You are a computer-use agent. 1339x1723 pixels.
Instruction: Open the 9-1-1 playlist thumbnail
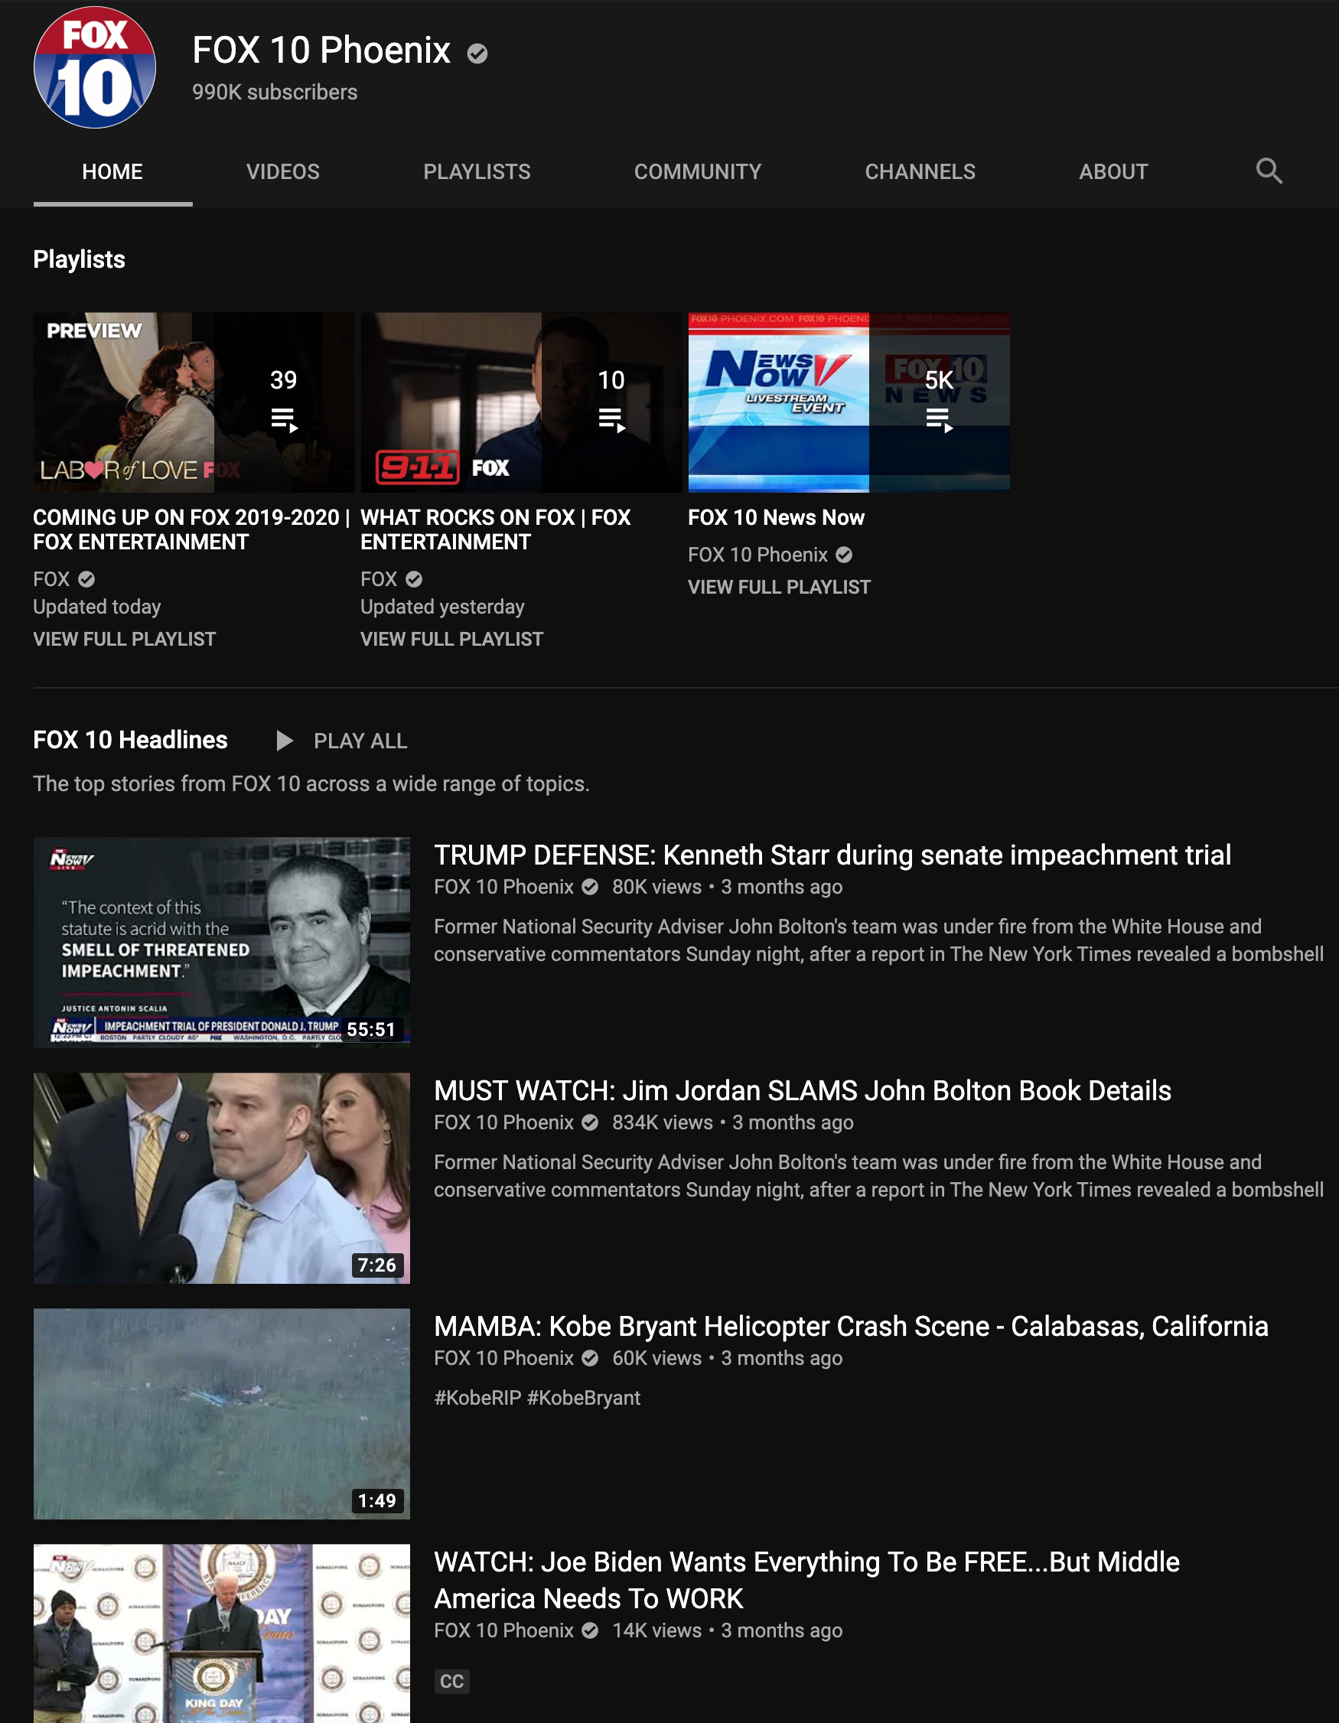click(522, 402)
